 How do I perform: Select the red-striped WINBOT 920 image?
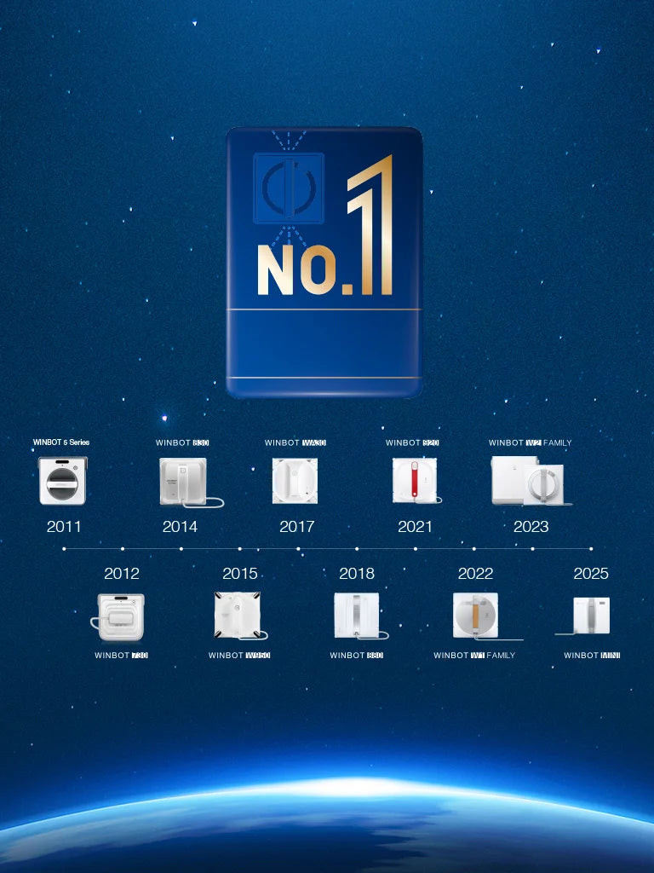point(415,481)
